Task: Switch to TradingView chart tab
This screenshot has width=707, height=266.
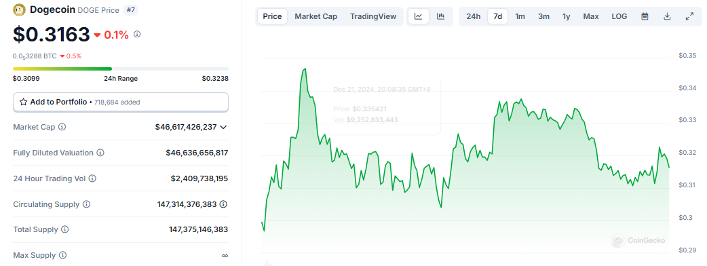Action: click(x=373, y=17)
